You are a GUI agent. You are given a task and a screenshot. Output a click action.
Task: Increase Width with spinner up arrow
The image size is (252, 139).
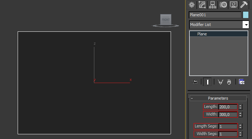(x=240, y=113)
